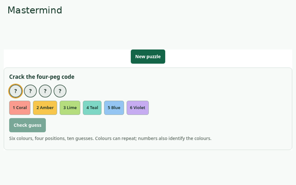Start a New puzzle
The height and width of the screenshot is (185, 296).
tap(148, 56)
